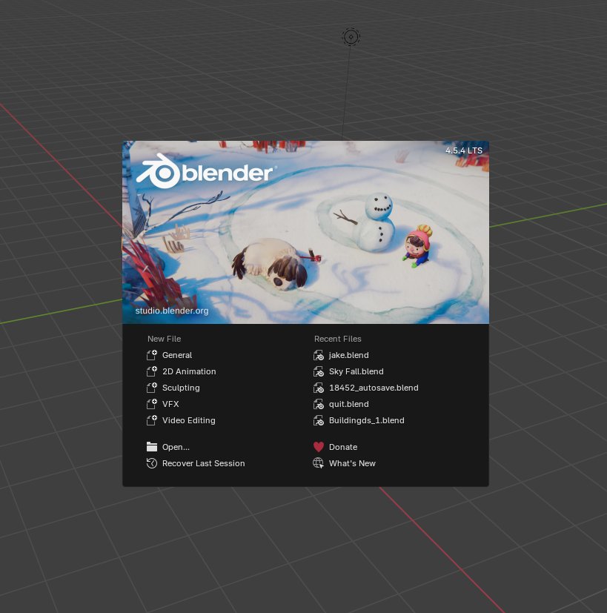Click the studio.blender.org text on splash
Image resolution: width=607 pixels, height=613 pixels.
pos(172,311)
